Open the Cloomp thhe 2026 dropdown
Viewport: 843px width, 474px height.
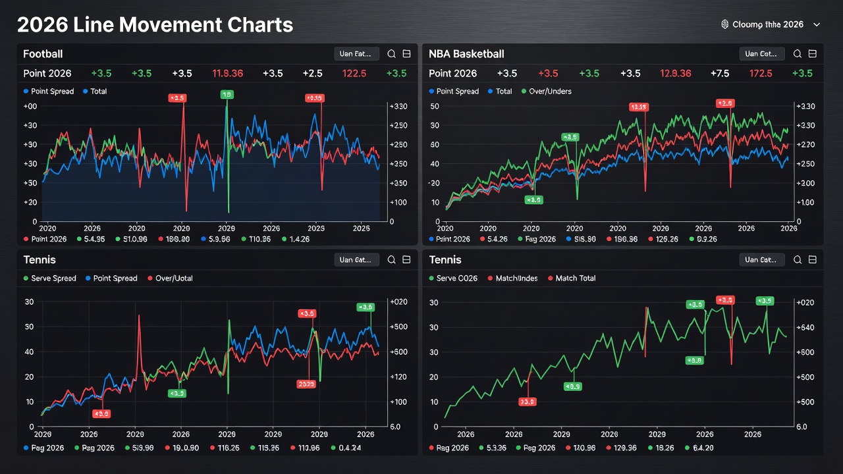click(772, 24)
